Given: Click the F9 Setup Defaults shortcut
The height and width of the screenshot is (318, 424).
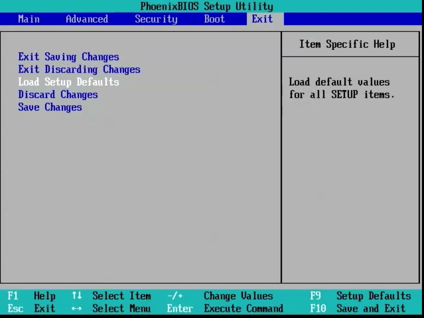Looking at the screenshot, I should click(360, 296).
